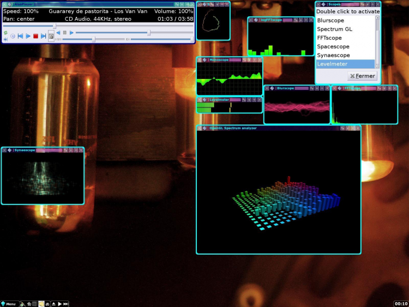Viewport: 409px width, 307px height.
Task: Open the desktop Menu button
Action: coord(10,304)
